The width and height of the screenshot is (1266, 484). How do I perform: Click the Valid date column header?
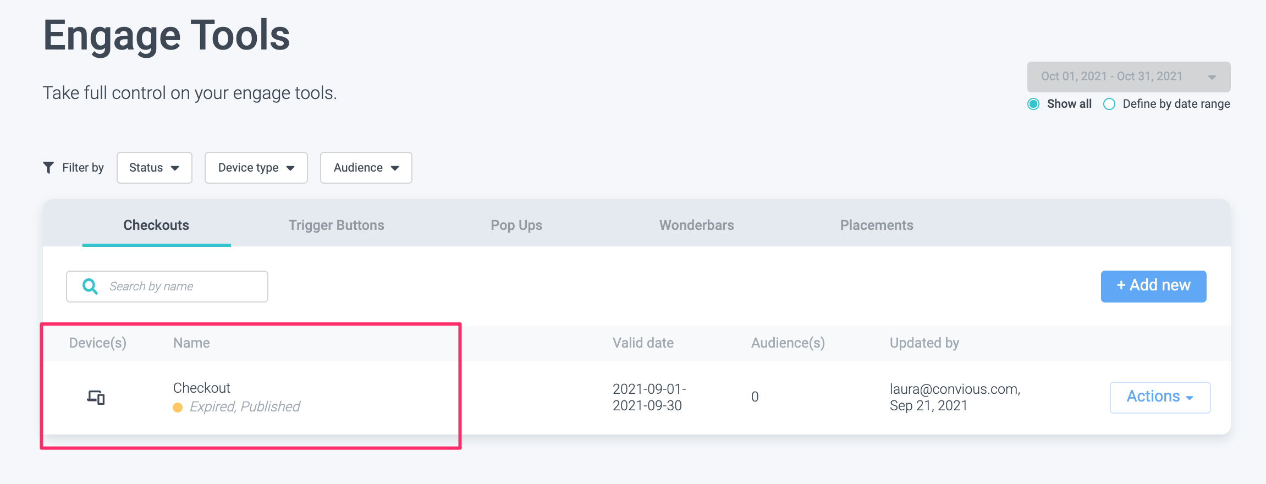click(x=643, y=343)
